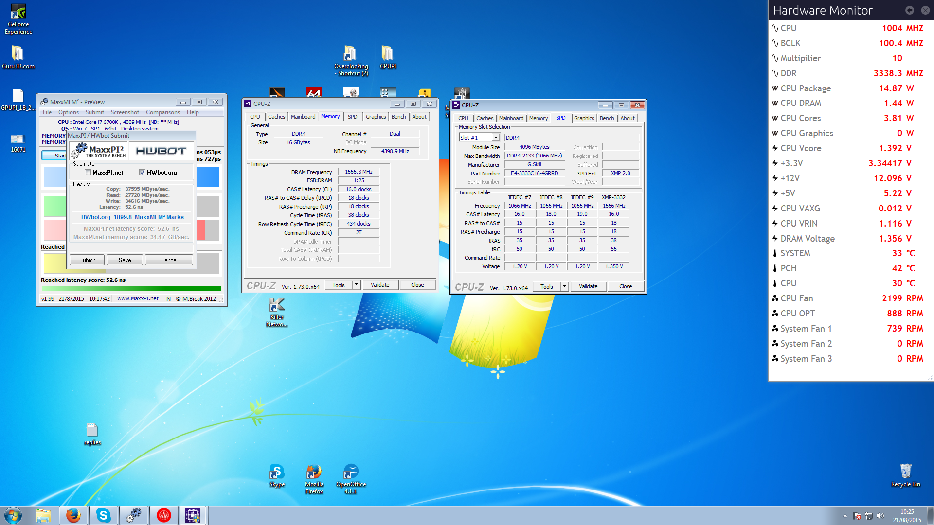Open the Comparisons menu in MaxxMEM
Viewport: 934px width, 525px height.
click(163, 112)
